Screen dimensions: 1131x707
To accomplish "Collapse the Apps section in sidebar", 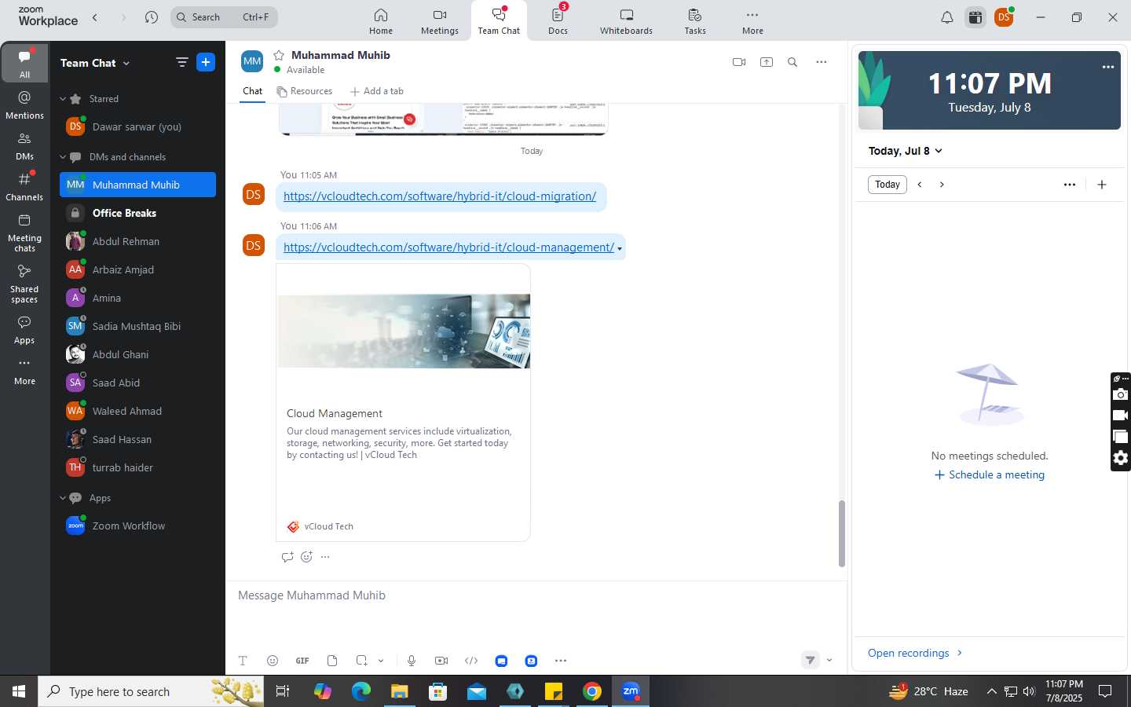I will tap(63, 498).
